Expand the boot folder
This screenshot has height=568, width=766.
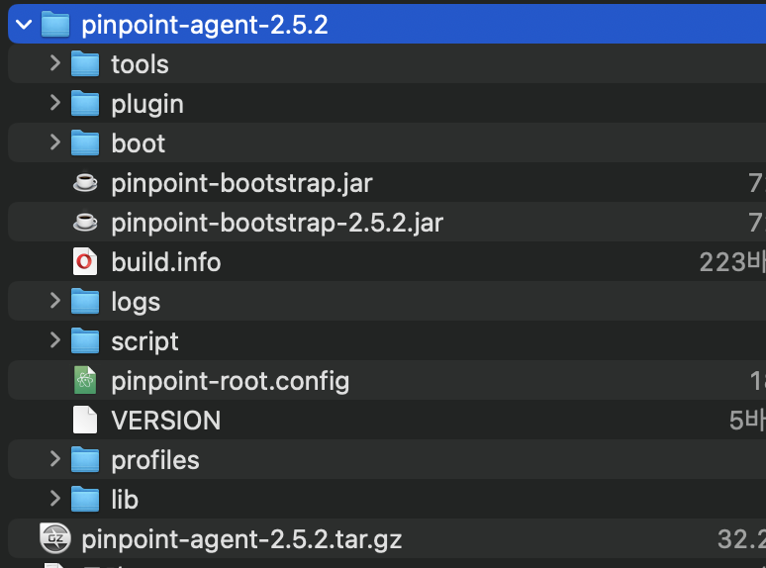click(55, 142)
